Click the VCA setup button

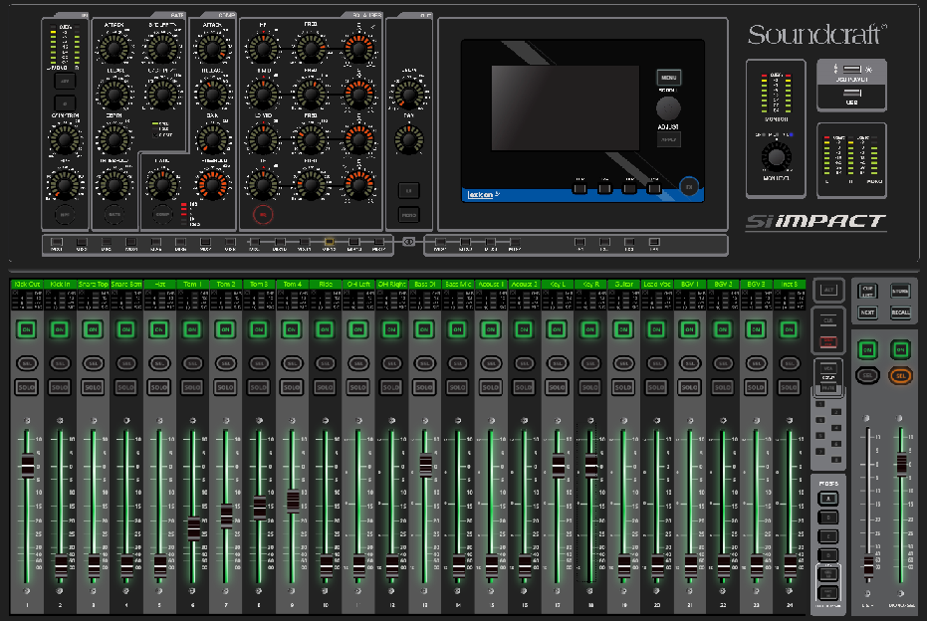tap(828, 367)
